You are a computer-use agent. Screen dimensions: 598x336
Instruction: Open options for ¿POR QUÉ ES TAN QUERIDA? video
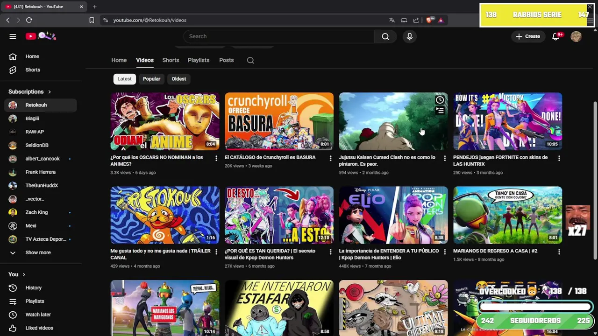pos(330,252)
